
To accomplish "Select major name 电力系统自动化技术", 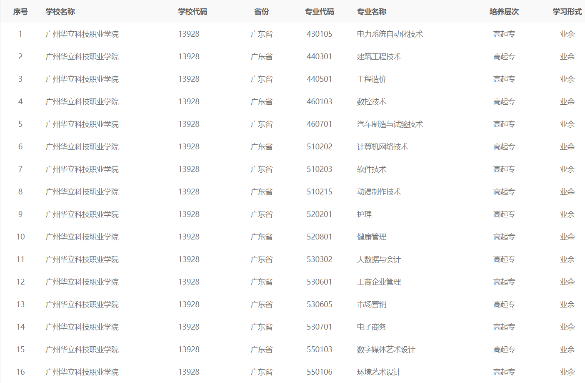I will 390,34.
